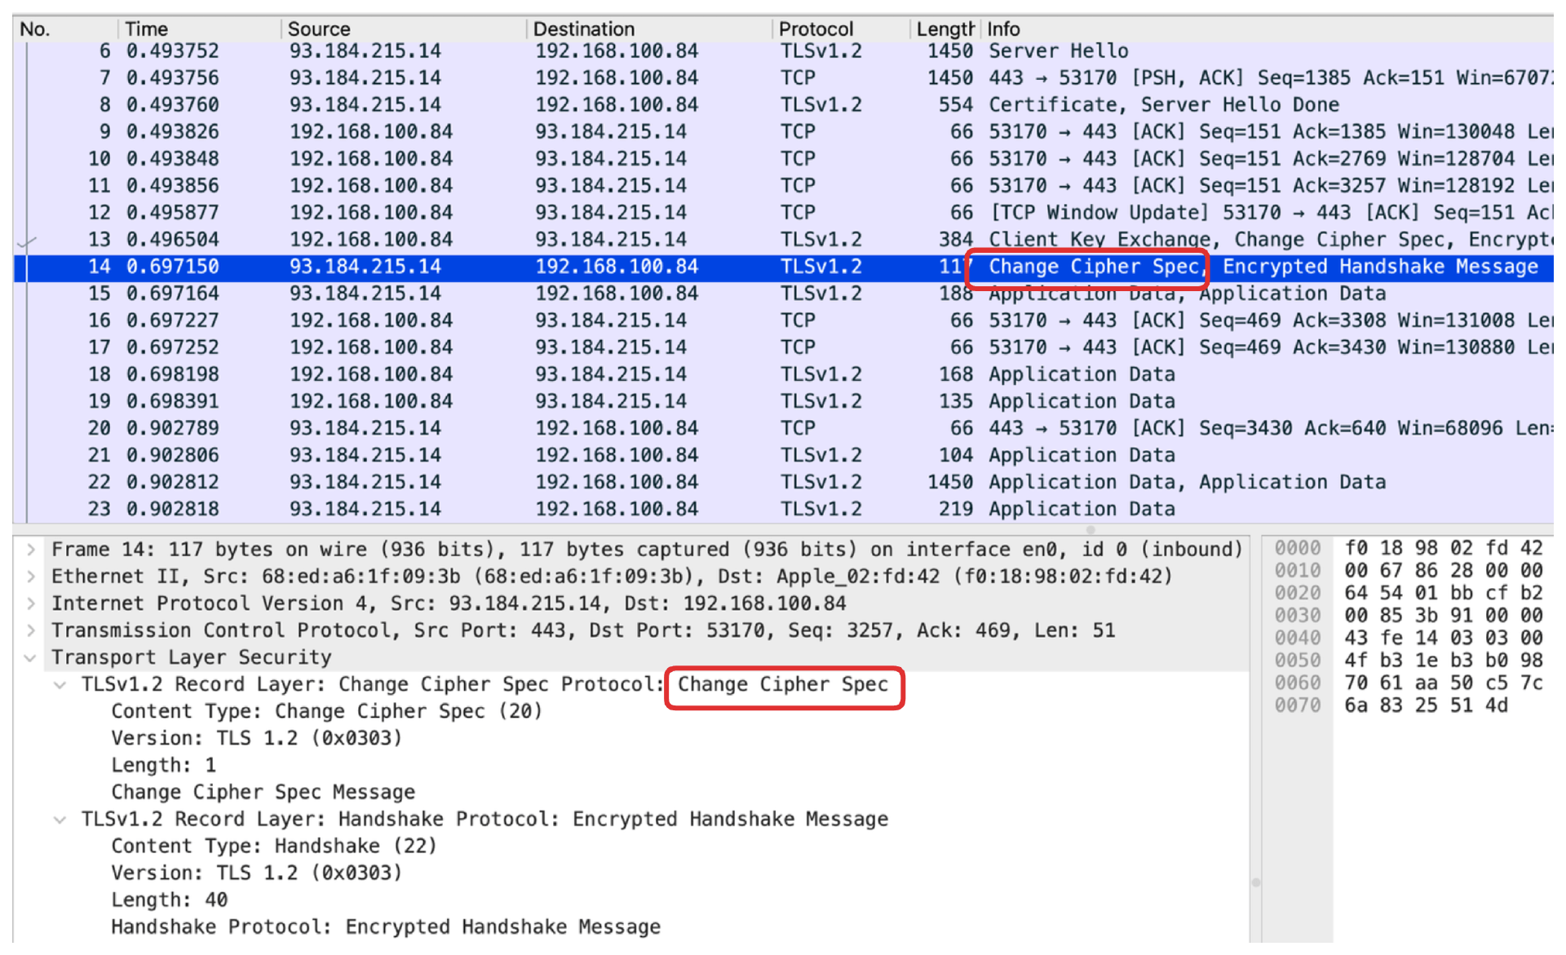The width and height of the screenshot is (1566, 955).
Task: Sort packets by the Time column
Action: tap(147, 29)
